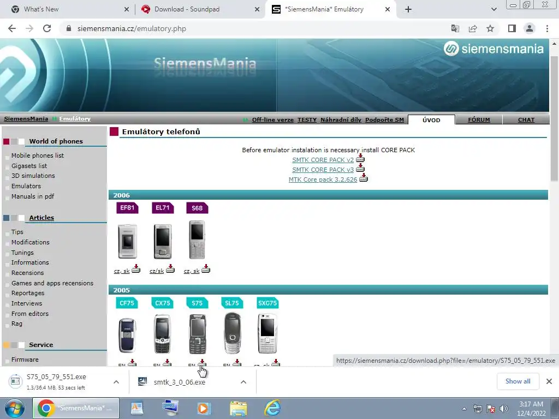Open Mobile phones list in sidebar

[38, 155]
